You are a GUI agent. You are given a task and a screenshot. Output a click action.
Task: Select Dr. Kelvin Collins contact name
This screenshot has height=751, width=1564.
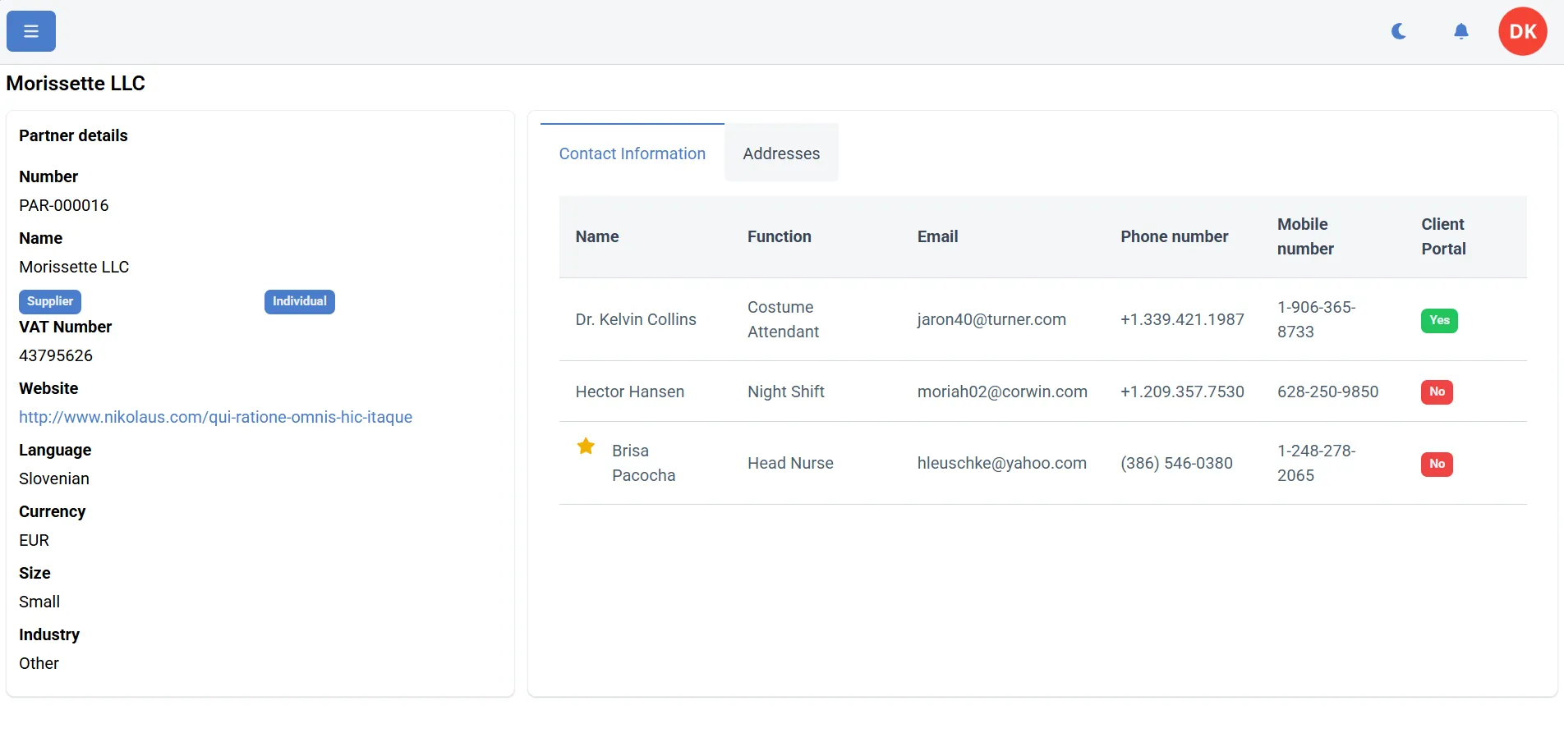pyautogui.click(x=636, y=319)
